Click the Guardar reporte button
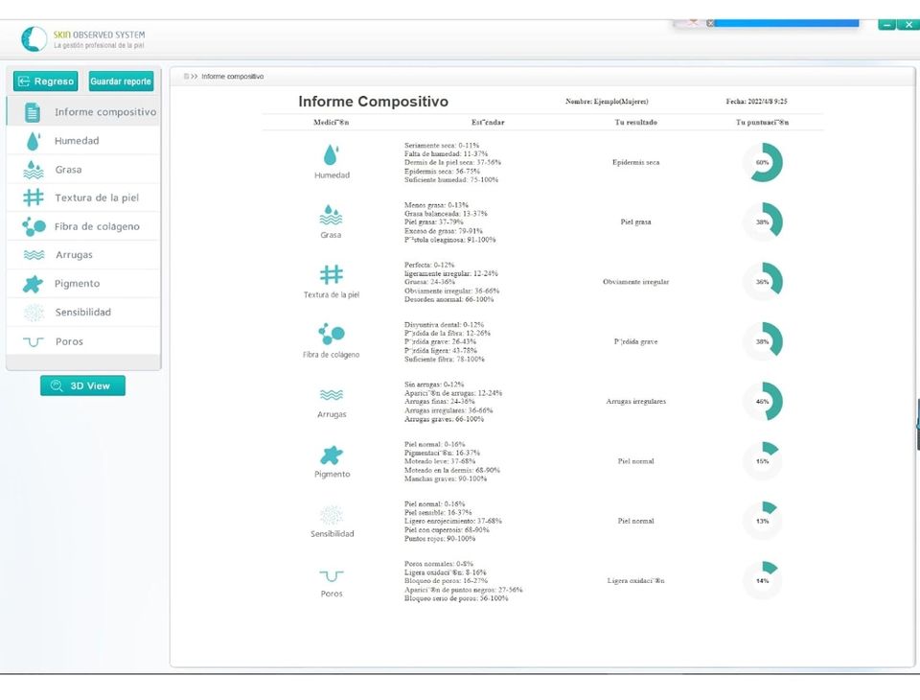 coord(121,82)
